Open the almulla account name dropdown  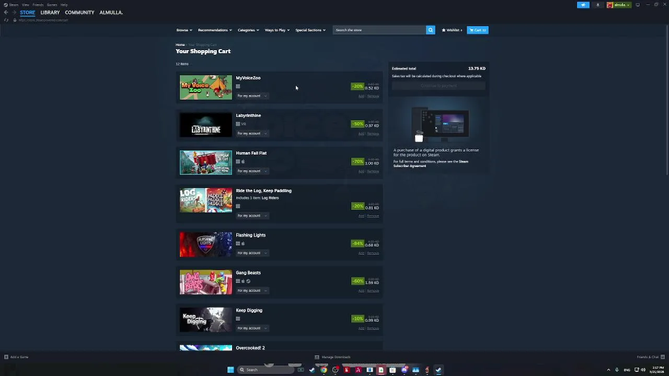pos(622,5)
